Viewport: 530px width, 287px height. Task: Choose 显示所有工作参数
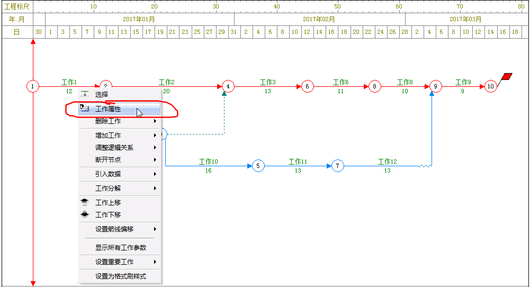coord(119,247)
